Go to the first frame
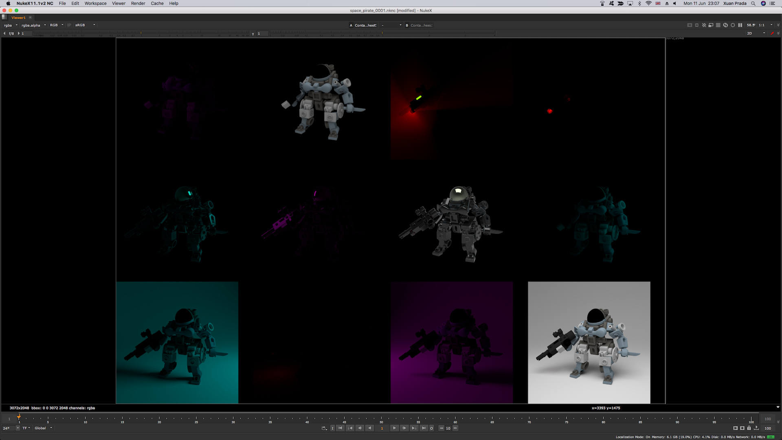This screenshot has width=782, height=440. [340, 428]
